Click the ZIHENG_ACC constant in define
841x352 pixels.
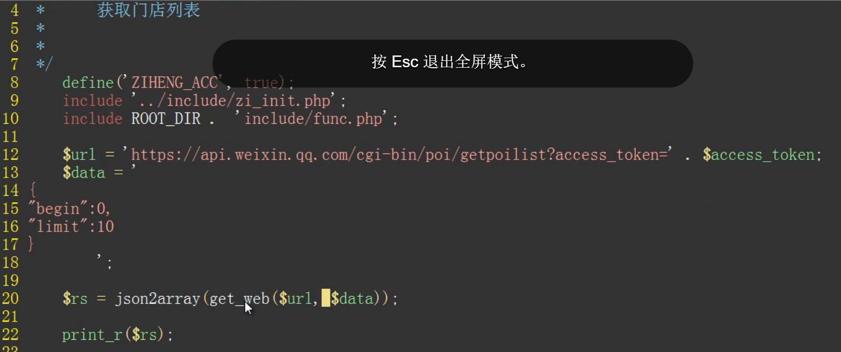175,83
